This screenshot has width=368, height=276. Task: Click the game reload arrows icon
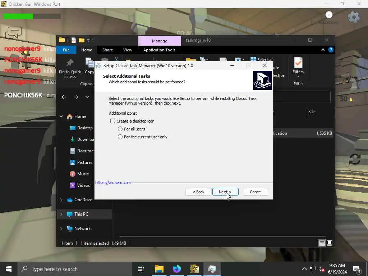coord(354,159)
